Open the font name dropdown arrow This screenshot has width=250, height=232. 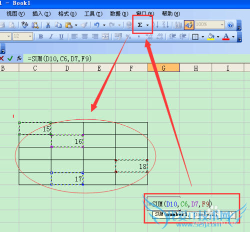pos(8,36)
